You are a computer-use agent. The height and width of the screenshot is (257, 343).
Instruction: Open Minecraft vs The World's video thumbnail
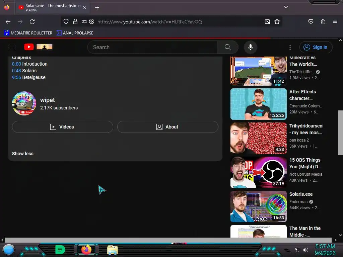click(x=258, y=71)
